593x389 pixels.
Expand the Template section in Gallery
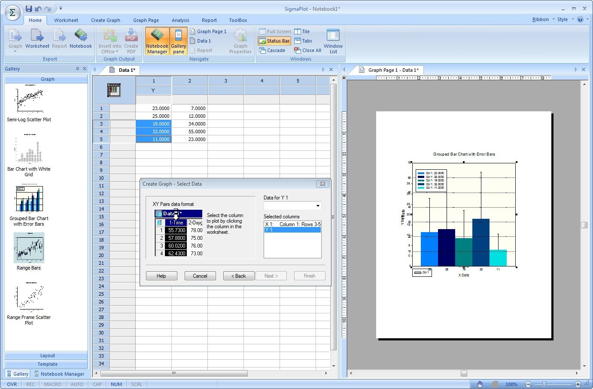pos(46,364)
